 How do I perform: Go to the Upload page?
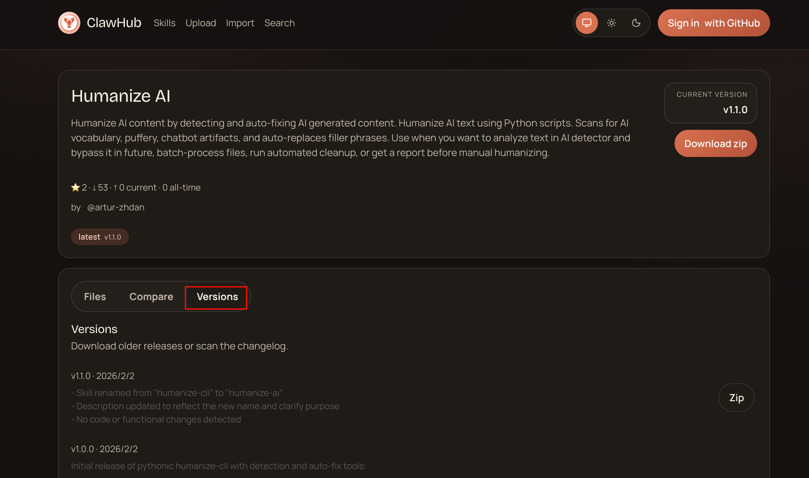pos(200,23)
